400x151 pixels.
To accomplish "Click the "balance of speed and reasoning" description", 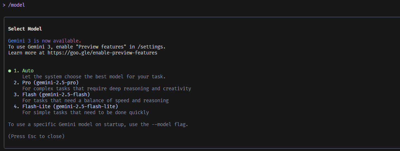I will [x=95, y=100].
